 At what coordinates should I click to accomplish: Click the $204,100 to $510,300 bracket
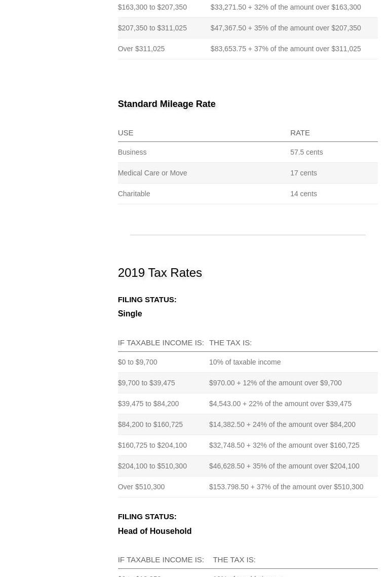click(x=152, y=466)
